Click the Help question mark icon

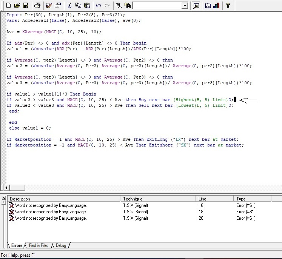coord(228,5)
